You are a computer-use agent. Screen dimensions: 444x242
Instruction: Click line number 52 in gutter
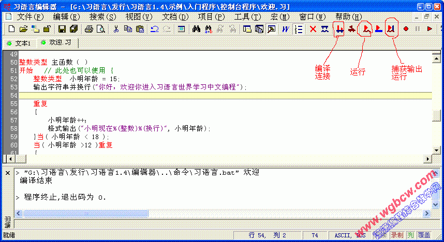(13, 79)
